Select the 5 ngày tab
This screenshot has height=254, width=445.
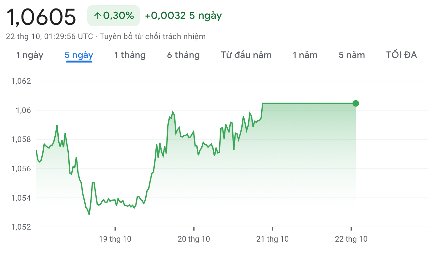79,55
